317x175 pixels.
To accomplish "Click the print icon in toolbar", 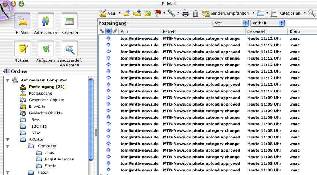I will (x=186, y=14).
